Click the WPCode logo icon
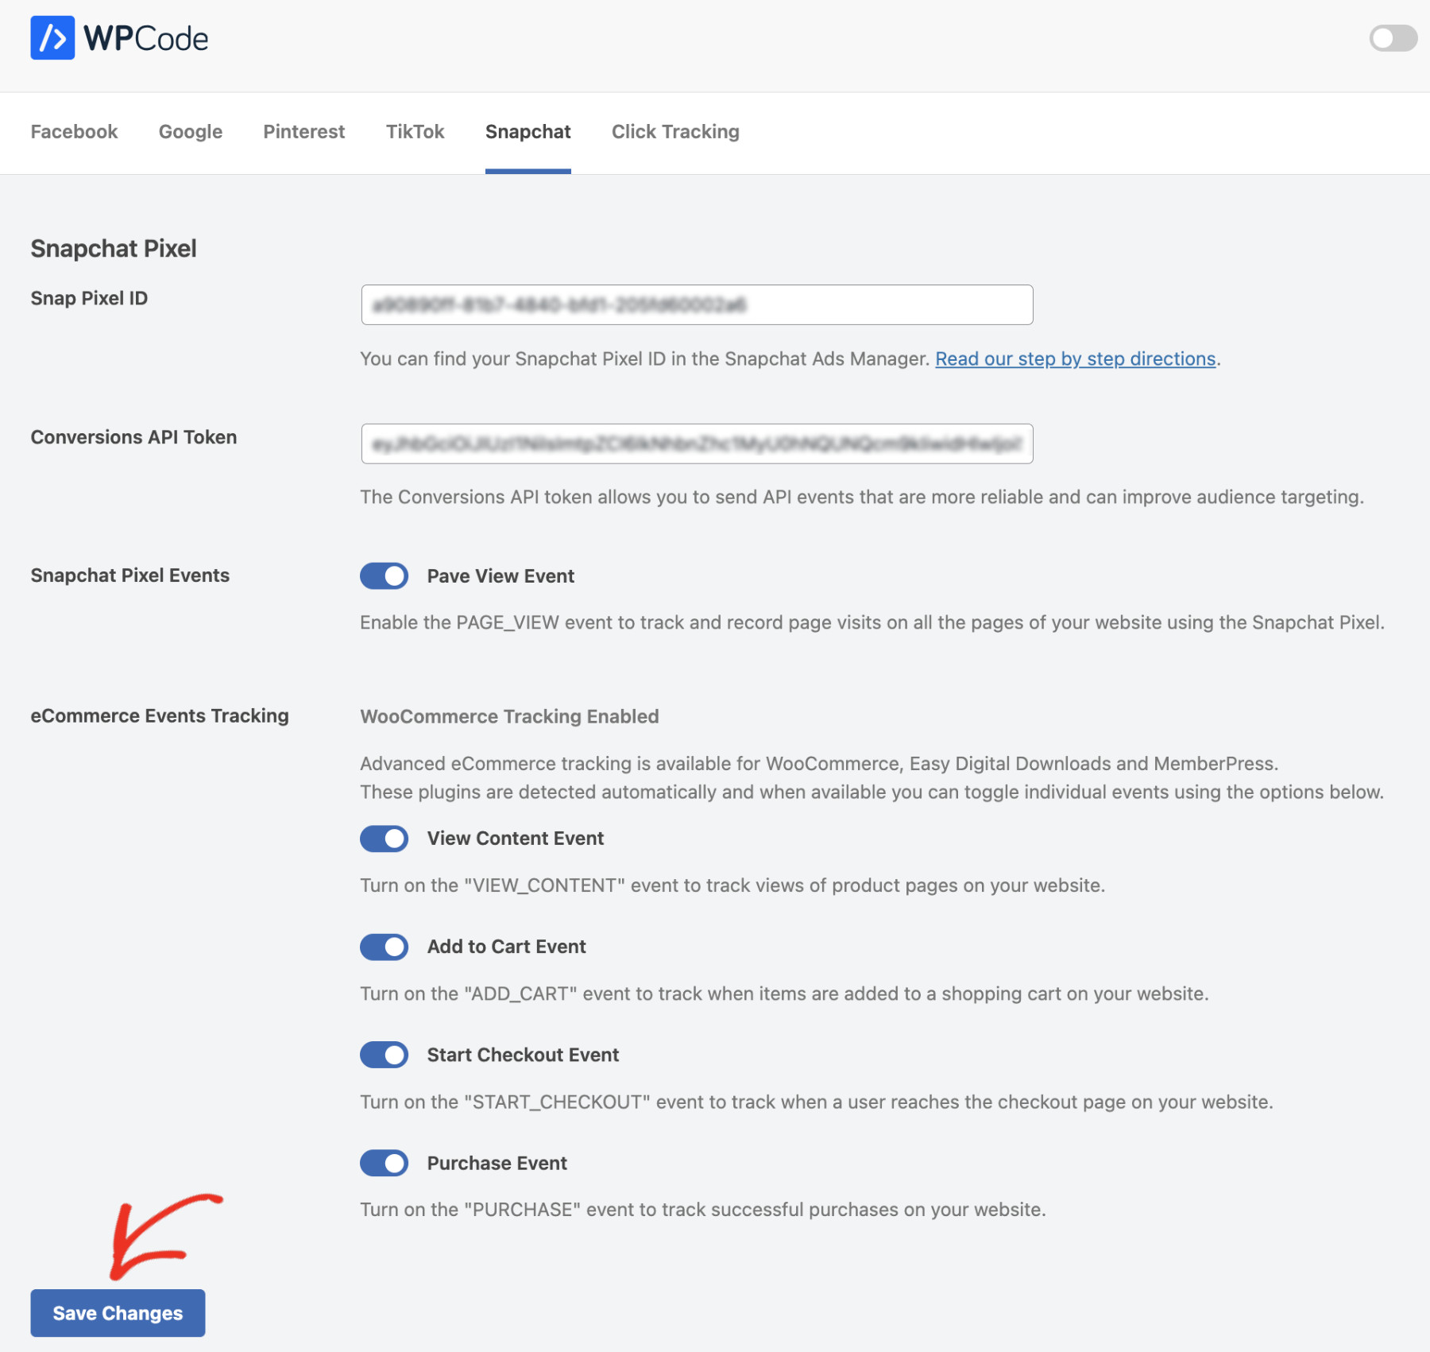This screenshot has width=1430, height=1352. [x=52, y=37]
